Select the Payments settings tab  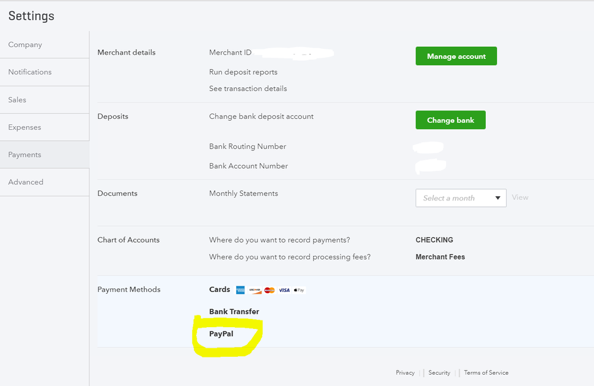point(24,154)
